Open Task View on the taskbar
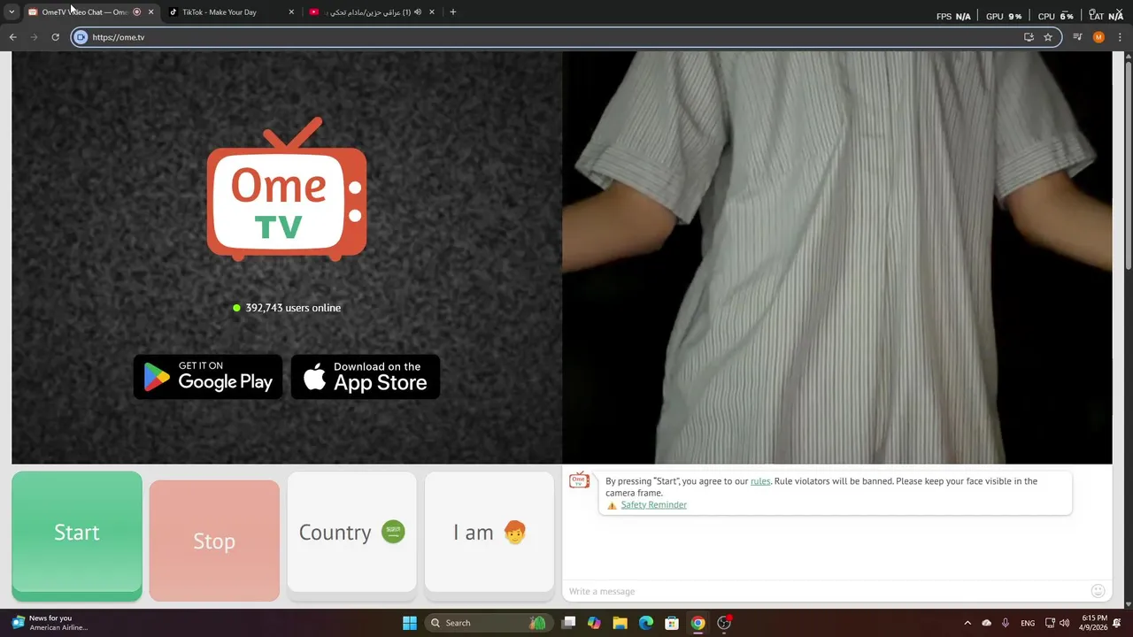Image resolution: width=1133 pixels, height=637 pixels. [568, 623]
